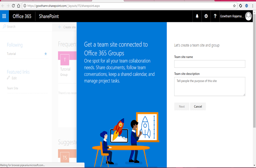Click the Create site text
This screenshot has width=256, height=168.
click(x=70, y=27)
